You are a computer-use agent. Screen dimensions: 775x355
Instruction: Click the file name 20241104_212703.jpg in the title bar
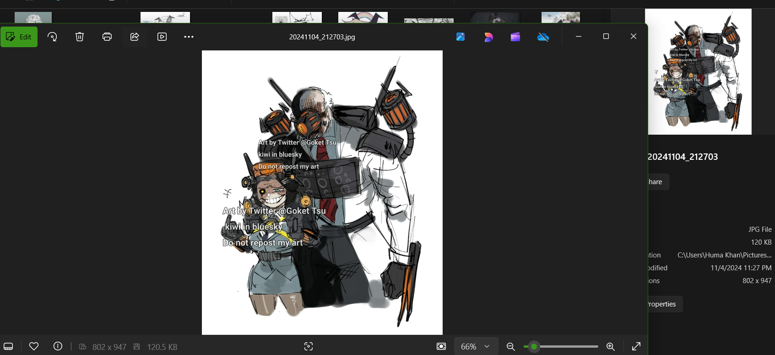click(322, 37)
